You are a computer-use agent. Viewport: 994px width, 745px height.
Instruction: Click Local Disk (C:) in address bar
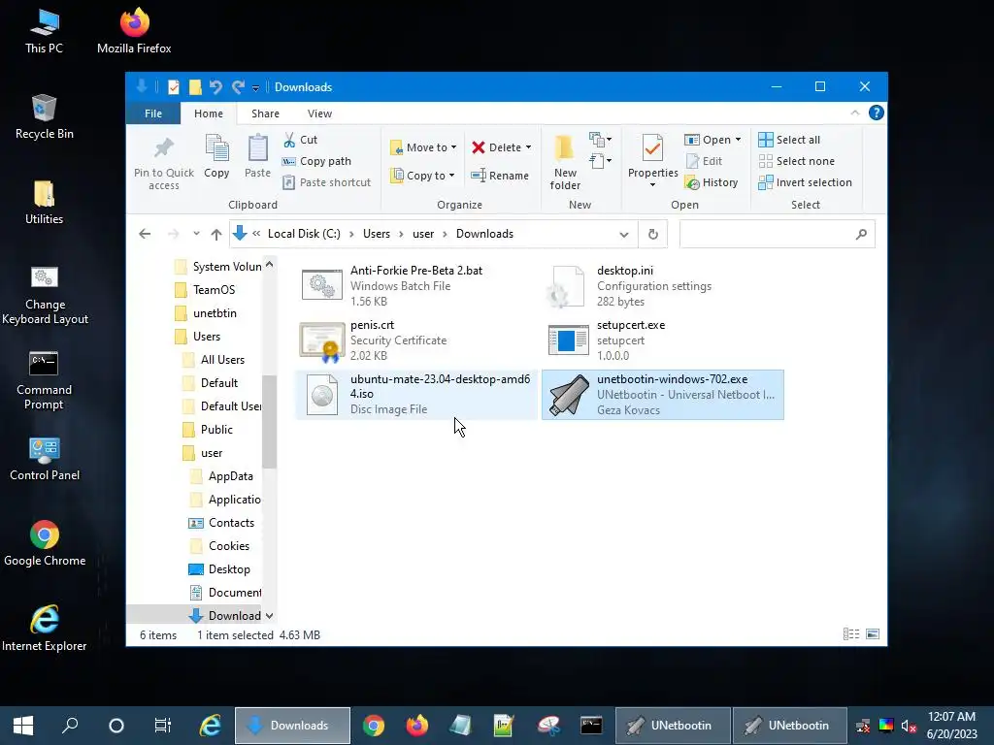(304, 234)
